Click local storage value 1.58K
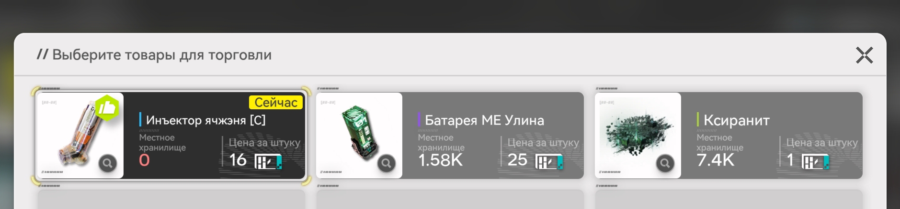 click(440, 160)
